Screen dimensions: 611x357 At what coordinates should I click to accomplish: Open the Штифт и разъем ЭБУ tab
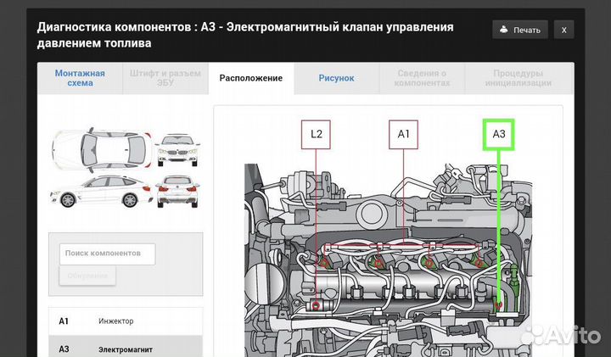pyautogui.click(x=165, y=78)
